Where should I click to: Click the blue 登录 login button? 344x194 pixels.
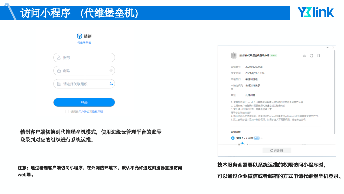click(84, 103)
